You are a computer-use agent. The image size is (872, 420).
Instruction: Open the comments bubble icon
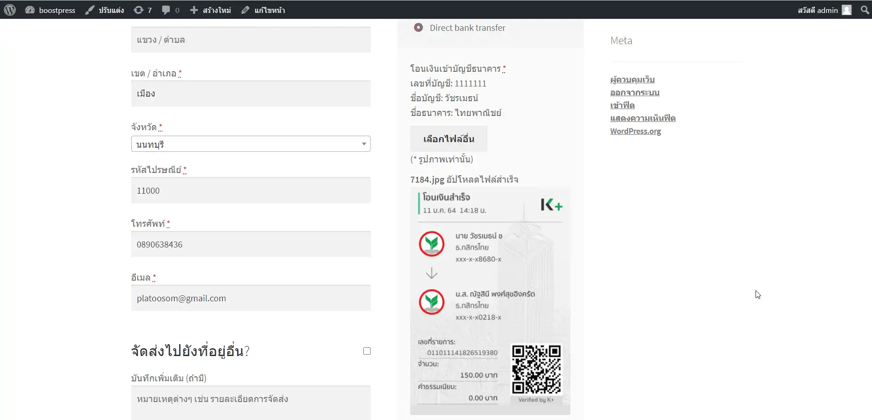tap(166, 10)
